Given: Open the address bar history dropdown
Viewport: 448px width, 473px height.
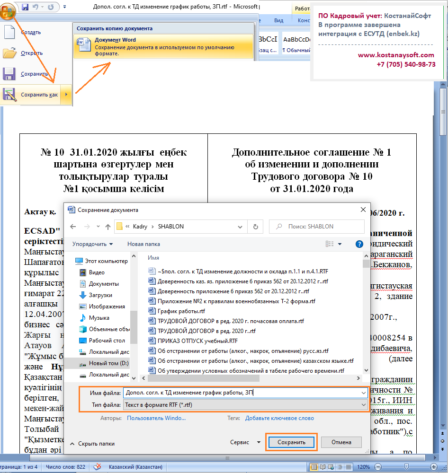Looking at the screenshot, I should (x=240, y=227).
